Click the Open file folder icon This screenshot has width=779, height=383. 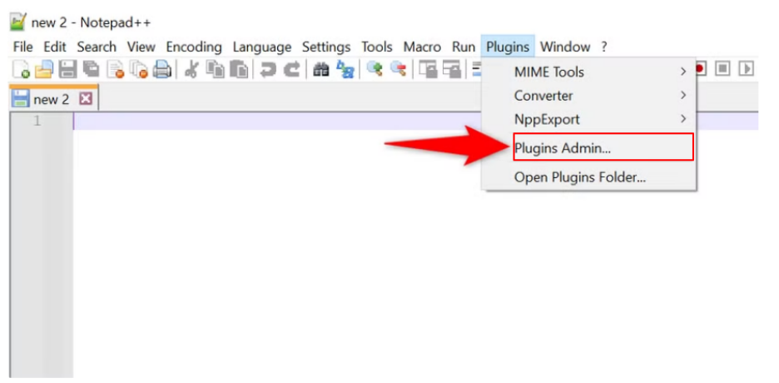(44, 70)
